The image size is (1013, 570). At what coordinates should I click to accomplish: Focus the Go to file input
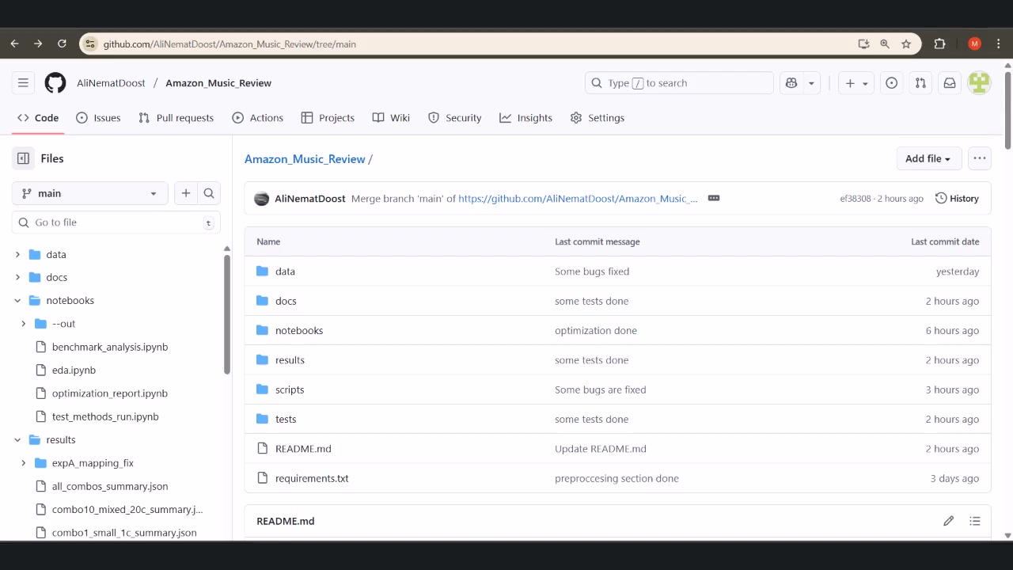[x=116, y=222]
